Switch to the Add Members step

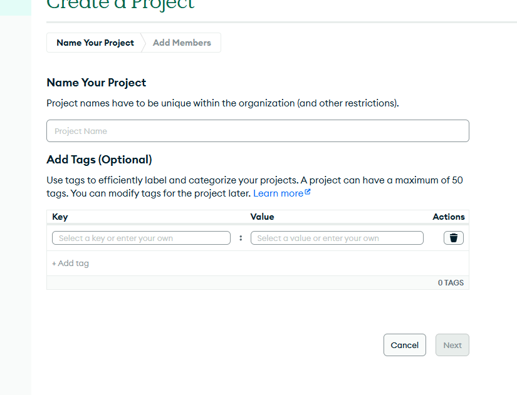pyautogui.click(x=182, y=43)
